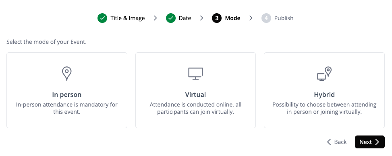Click the chevron after Date step

pos(201,18)
